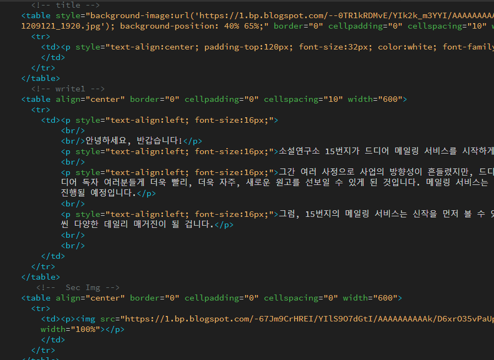Click width="600" in the write1 table tag
The width and height of the screenshot is (494, 360).
coord(375,99)
